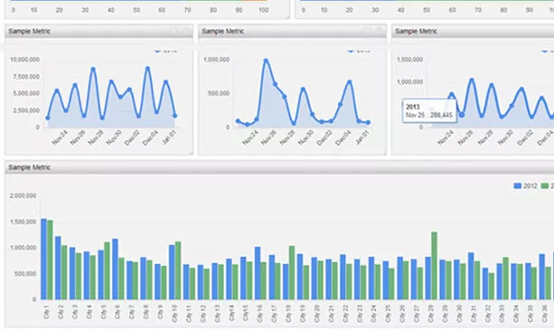Click the City 28 axis label
This screenshot has height=331, width=554.
click(x=431, y=314)
